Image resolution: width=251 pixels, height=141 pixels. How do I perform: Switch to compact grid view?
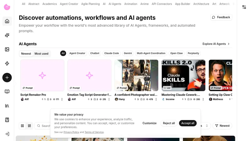pyautogui.click(x=29, y=126)
